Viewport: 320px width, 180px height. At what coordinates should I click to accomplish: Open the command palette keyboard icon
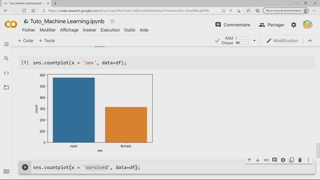point(6,171)
